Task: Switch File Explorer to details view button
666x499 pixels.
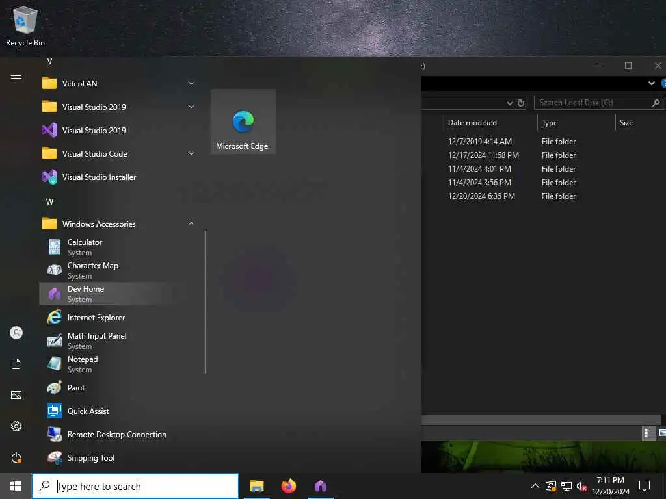Action: click(x=647, y=433)
